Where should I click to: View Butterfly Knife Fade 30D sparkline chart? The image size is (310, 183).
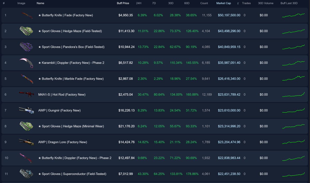point(293,15)
